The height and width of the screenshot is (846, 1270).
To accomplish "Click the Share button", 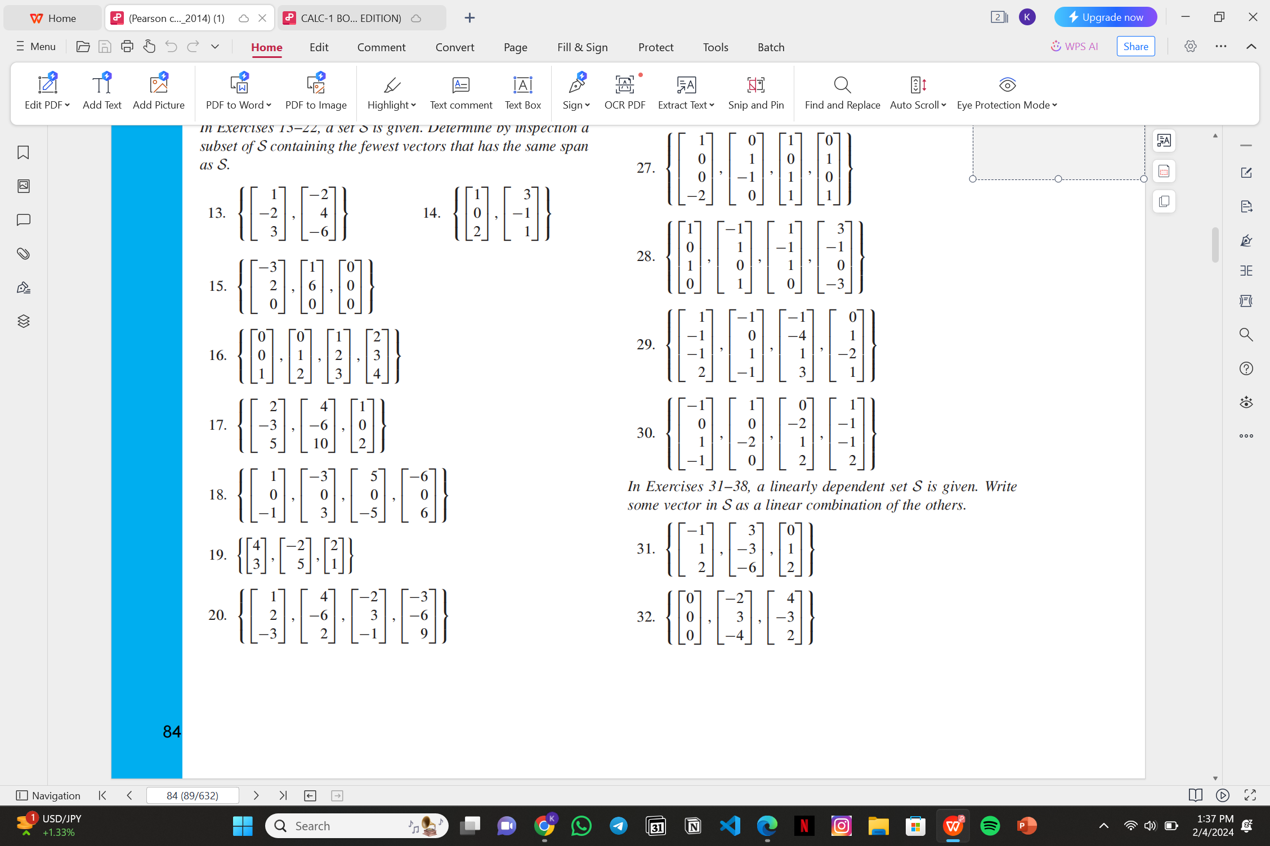I will [x=1135, y=46].
